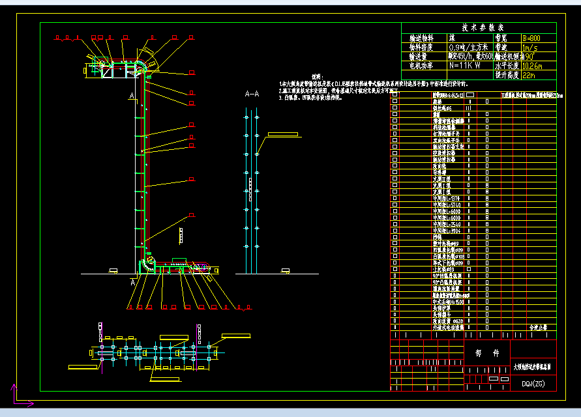The width and height of the screenshot is (581, 417).
Task: Select the A-A section view label
Action: (x=252, y=94)
